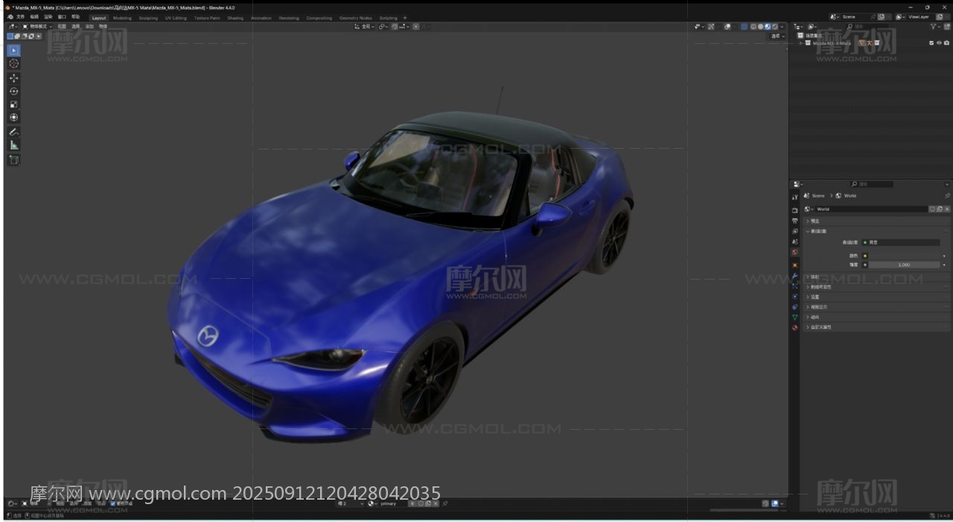
Task: Open the View Layer properties tab
Action: pyautogui.click(x=795, y=231)
